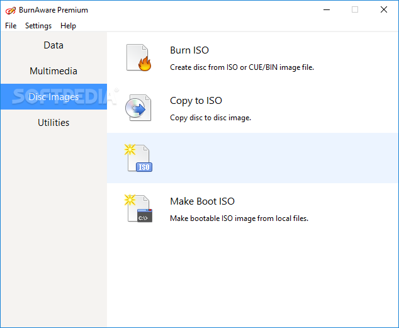Click 'Copy disc to disc image.' description
Viewport: 399px width, 328px height.
point(210,118)
